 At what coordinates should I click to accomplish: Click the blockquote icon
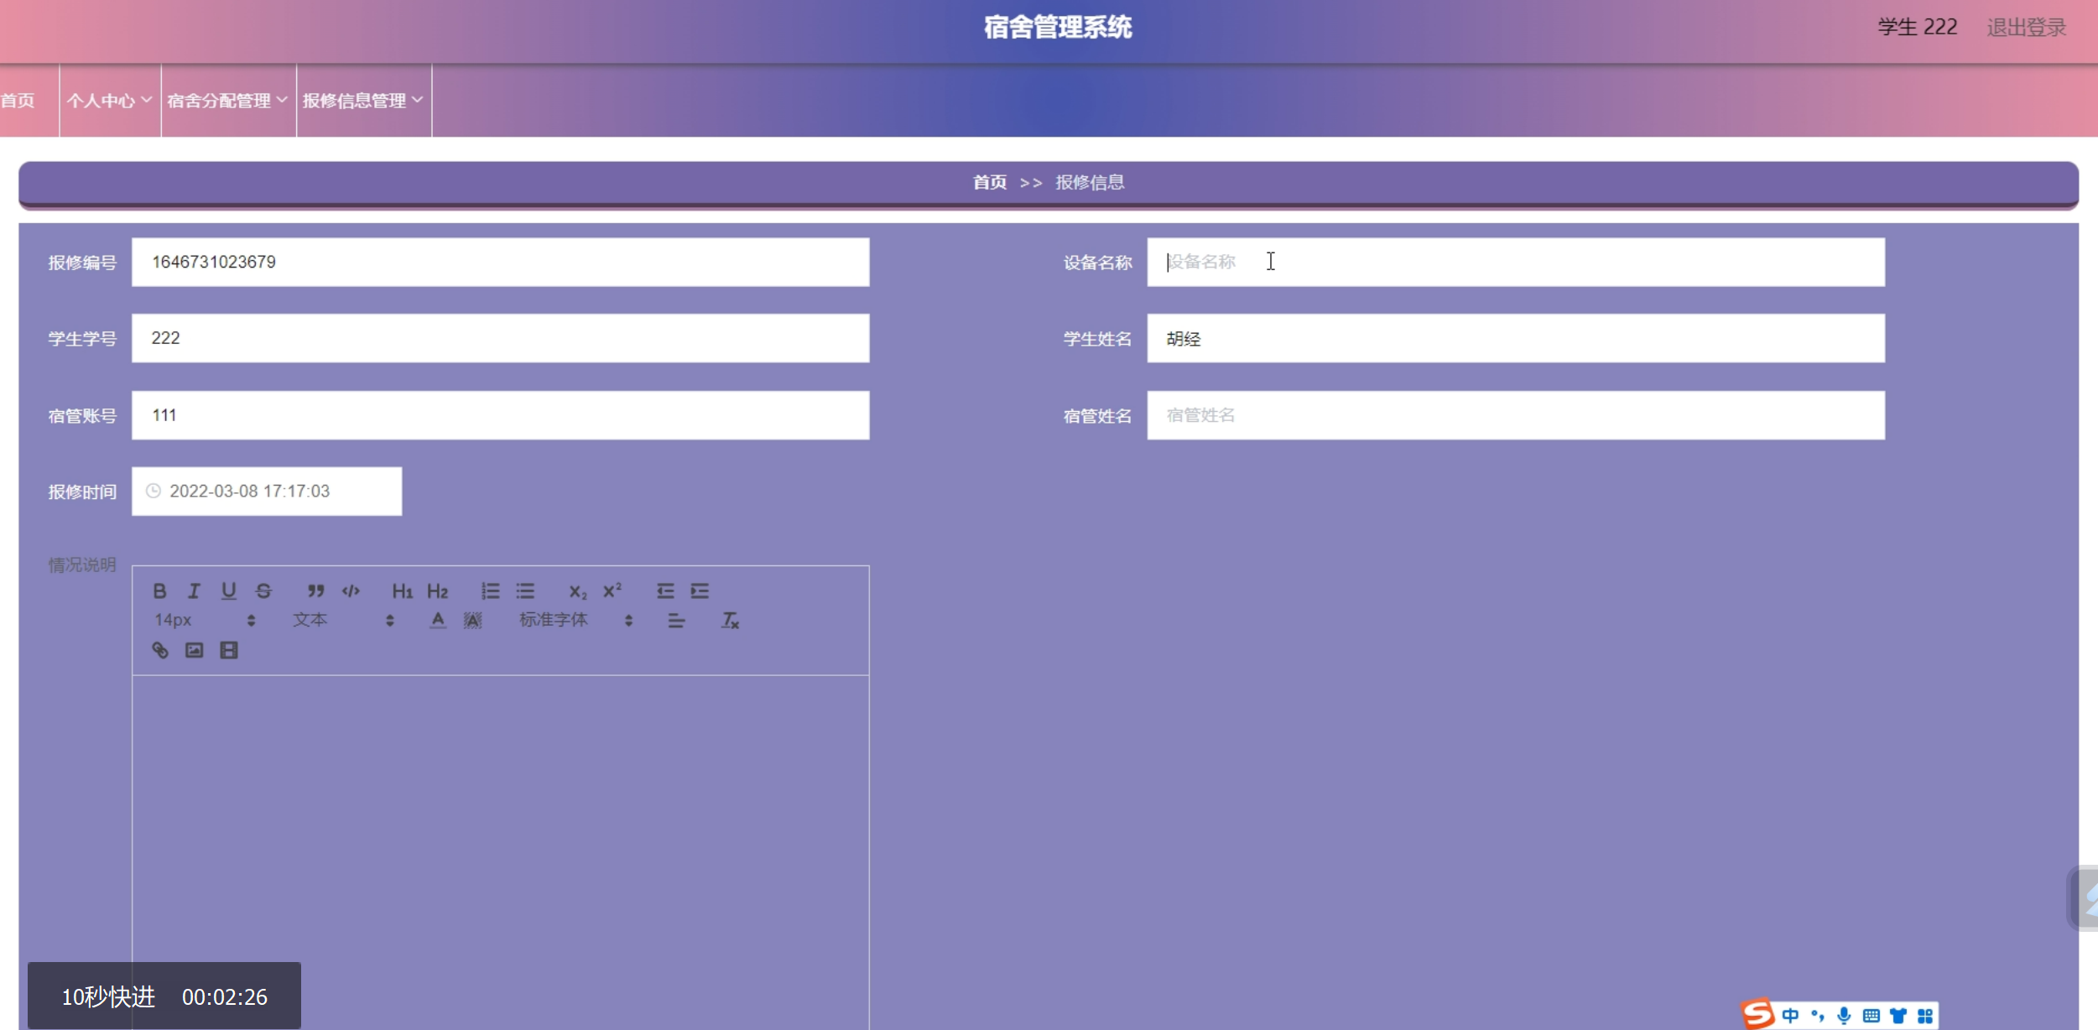coord(315,591)
